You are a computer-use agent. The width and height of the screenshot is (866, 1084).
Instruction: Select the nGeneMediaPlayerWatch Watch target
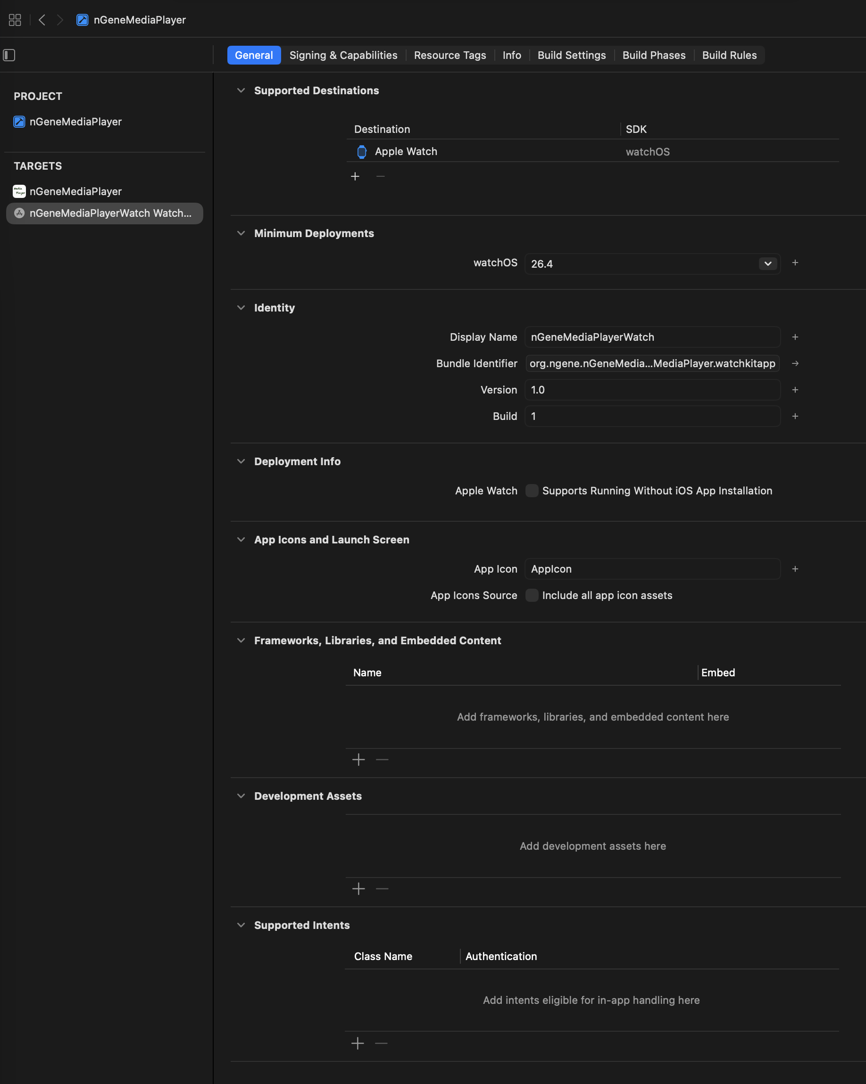[104, 213]
